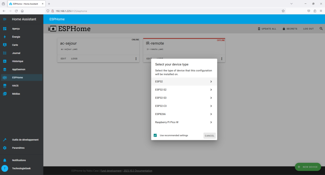Choose ESP32-S2 device type
The width and height of the screenshot is (325, 175).
[x=184, y=90]
